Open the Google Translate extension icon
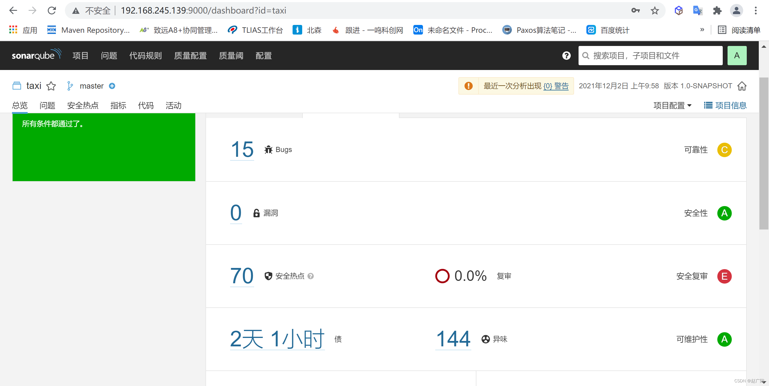Screen dimensions: 769x386 click(x=698, y=11)
